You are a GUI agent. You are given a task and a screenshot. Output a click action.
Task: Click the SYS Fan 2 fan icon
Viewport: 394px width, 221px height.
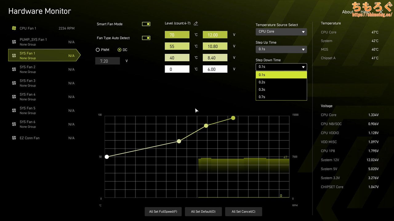click(14, 69)
